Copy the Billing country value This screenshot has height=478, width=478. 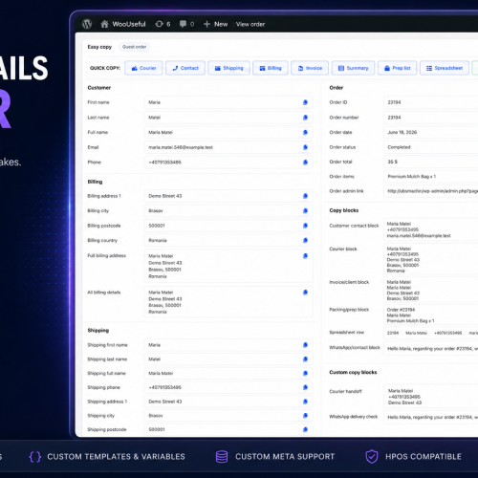click(305, 240)
